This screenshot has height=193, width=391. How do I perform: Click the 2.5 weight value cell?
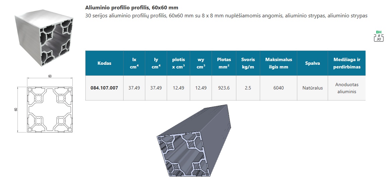click(248, 88)
